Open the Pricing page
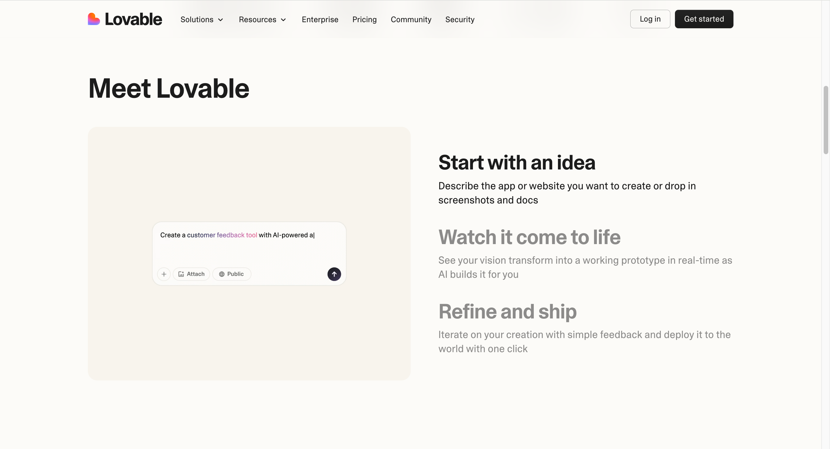This screenshot has width=830, height=449. click(x=364, y=20)
